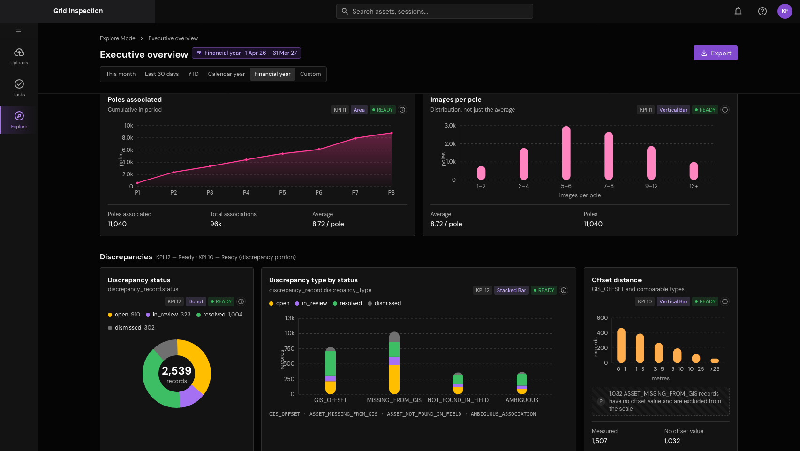Show info for Offset distance card
800x451 pixels.
tap(725, 301)
